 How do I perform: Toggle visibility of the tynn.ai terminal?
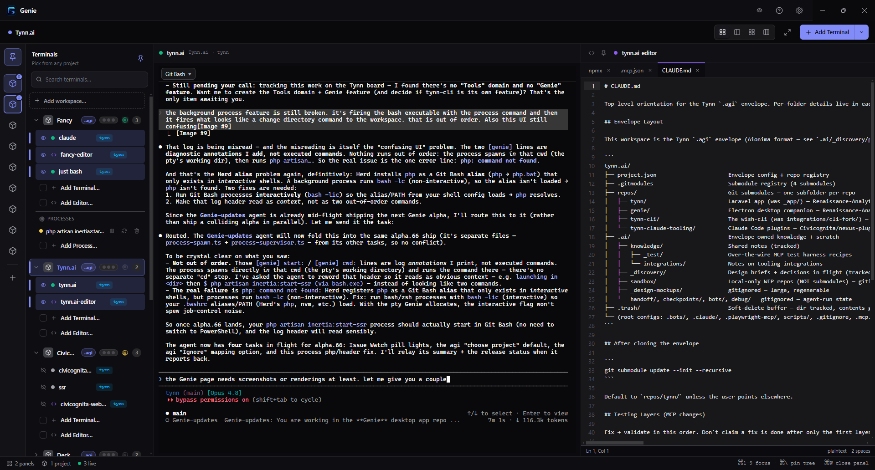[43, 285]
